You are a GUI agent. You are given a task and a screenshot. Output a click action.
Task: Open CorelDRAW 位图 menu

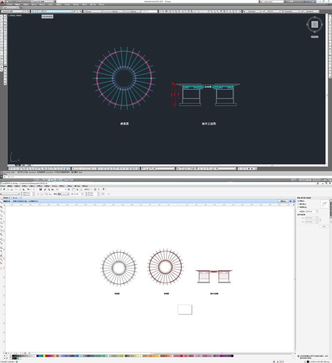[x=47, y=186]
